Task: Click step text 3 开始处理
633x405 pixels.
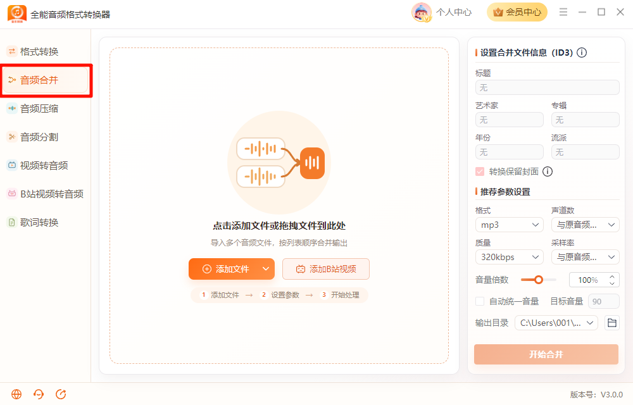Action: click(340, 295)
